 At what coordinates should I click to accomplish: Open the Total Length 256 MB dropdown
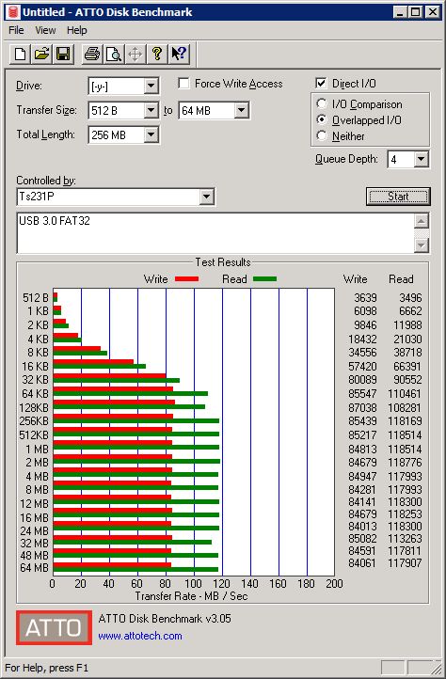(x=151, y=134)
